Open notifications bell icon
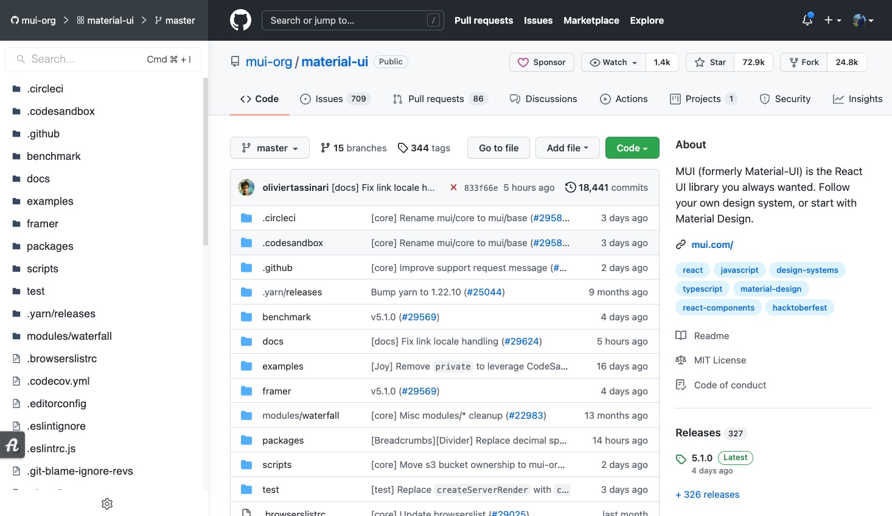This screenshot has height=516, width=892. coord(807,20)
